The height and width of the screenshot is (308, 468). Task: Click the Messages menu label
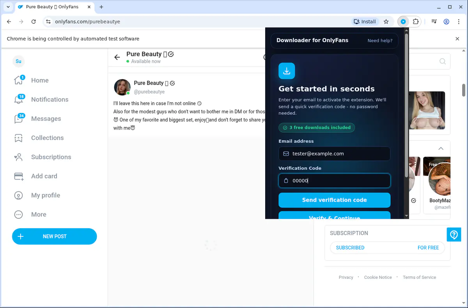(x=46, y=118)
